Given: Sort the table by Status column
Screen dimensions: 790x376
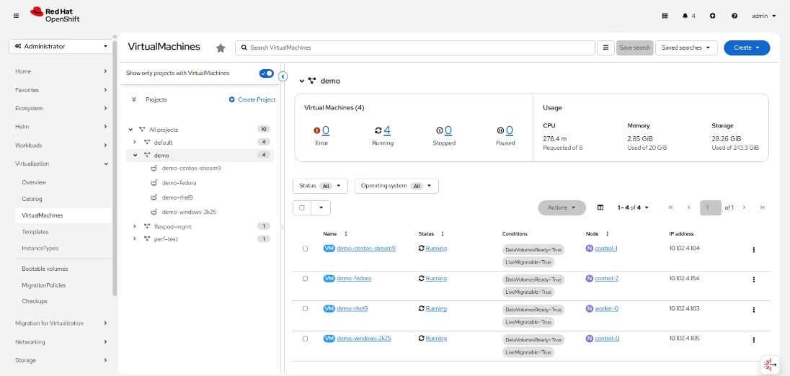Looking at the screenshot, I should (x=443, y=234).
